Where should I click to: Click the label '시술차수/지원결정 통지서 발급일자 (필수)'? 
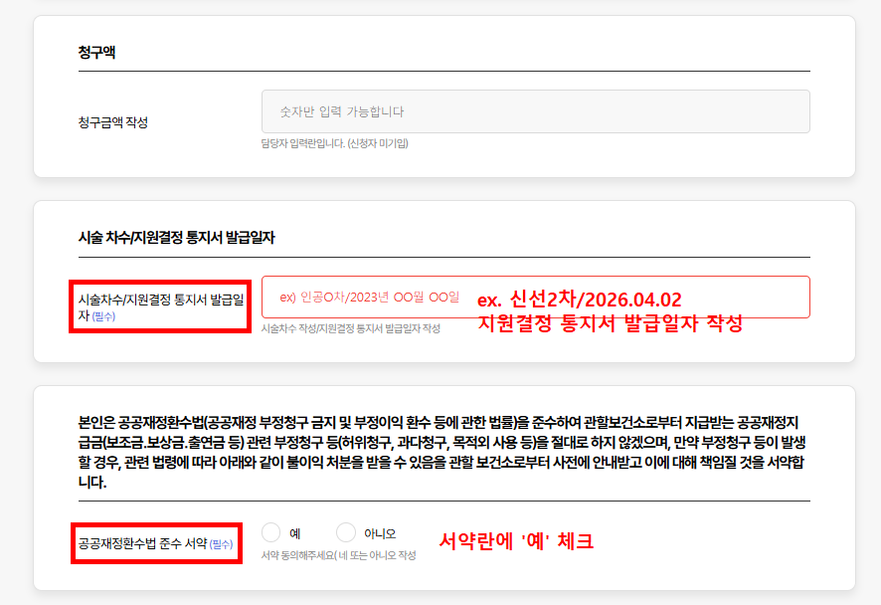click(x=161, y=307)
